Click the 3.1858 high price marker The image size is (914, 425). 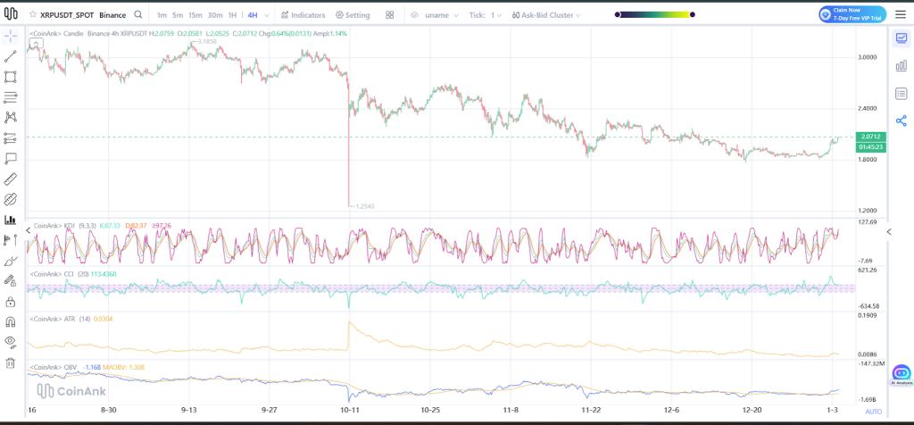(x=204, y=41)
